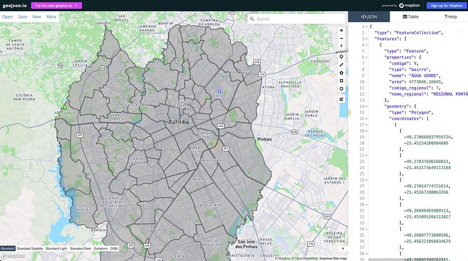
Task: Click the geojson.io logo
Action: (15, 5)
